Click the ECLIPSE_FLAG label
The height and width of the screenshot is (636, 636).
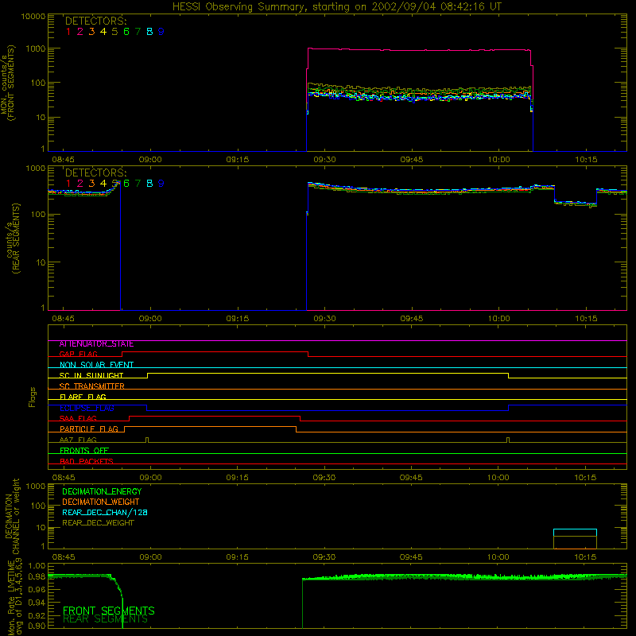87,408
